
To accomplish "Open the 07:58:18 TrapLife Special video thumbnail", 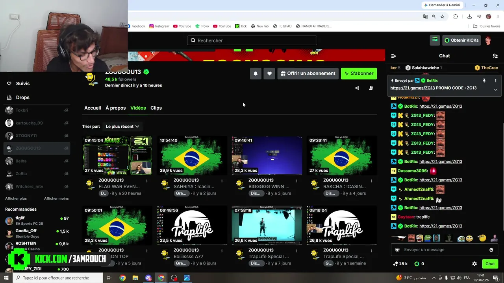I will click(267, 226).
